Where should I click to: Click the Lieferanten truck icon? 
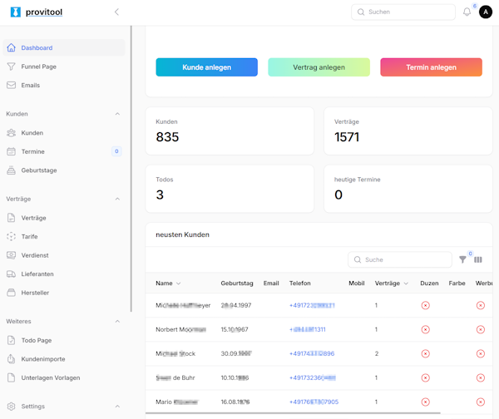(x=11, y=274)
